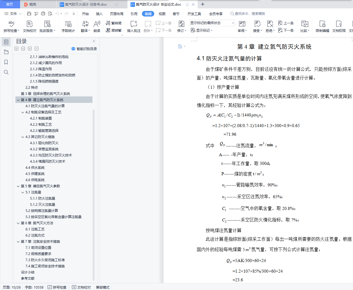
Task: Toggle Spell Check (拼写检查) in status bar
Action: pos(57,287)
